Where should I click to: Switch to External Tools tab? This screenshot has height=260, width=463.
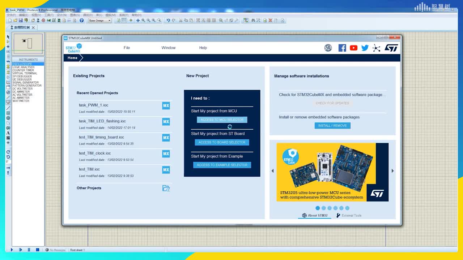click(349, 215)
